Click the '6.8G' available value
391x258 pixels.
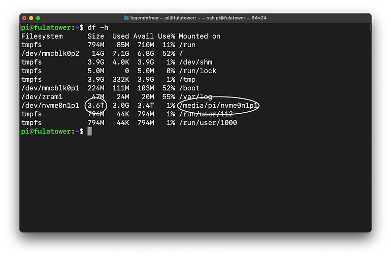146,53
